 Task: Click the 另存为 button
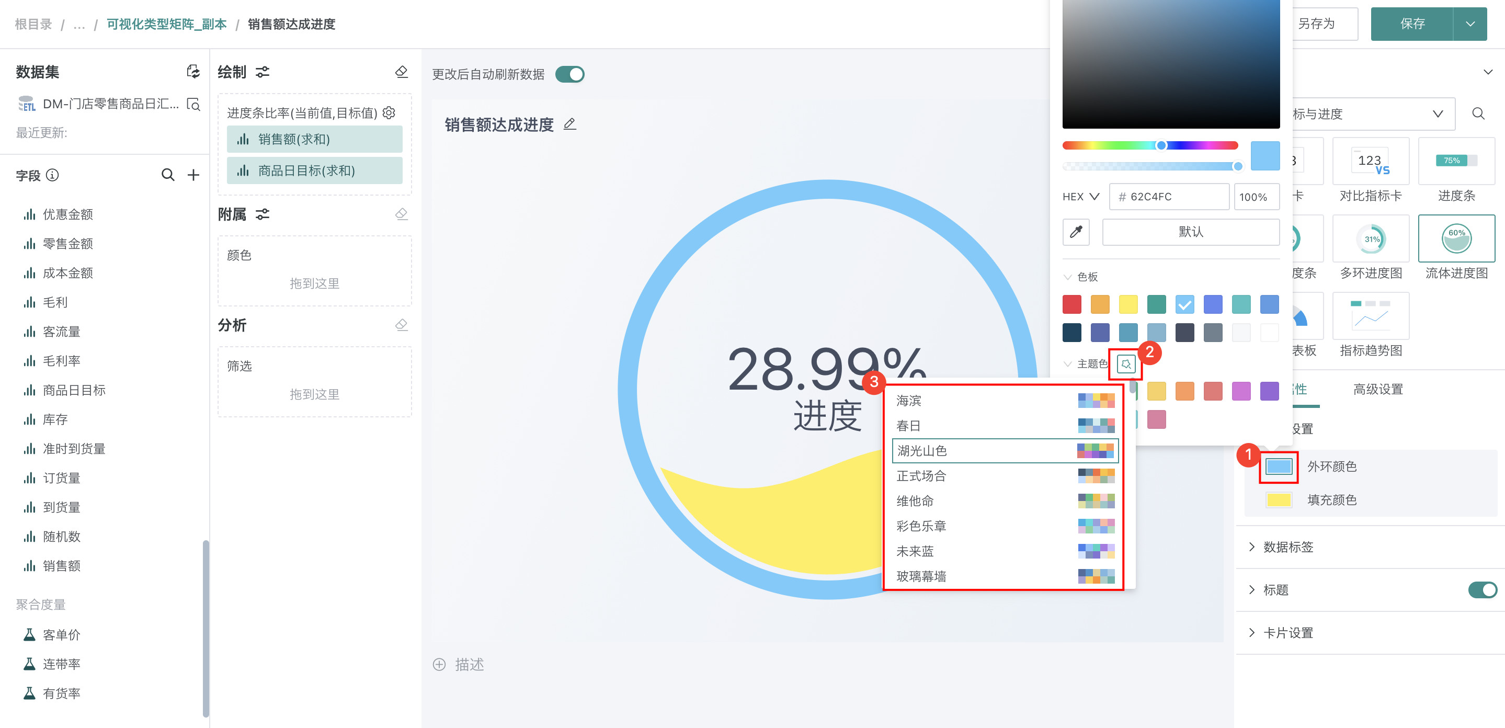pyautogui.click(x=1317, y=24)
